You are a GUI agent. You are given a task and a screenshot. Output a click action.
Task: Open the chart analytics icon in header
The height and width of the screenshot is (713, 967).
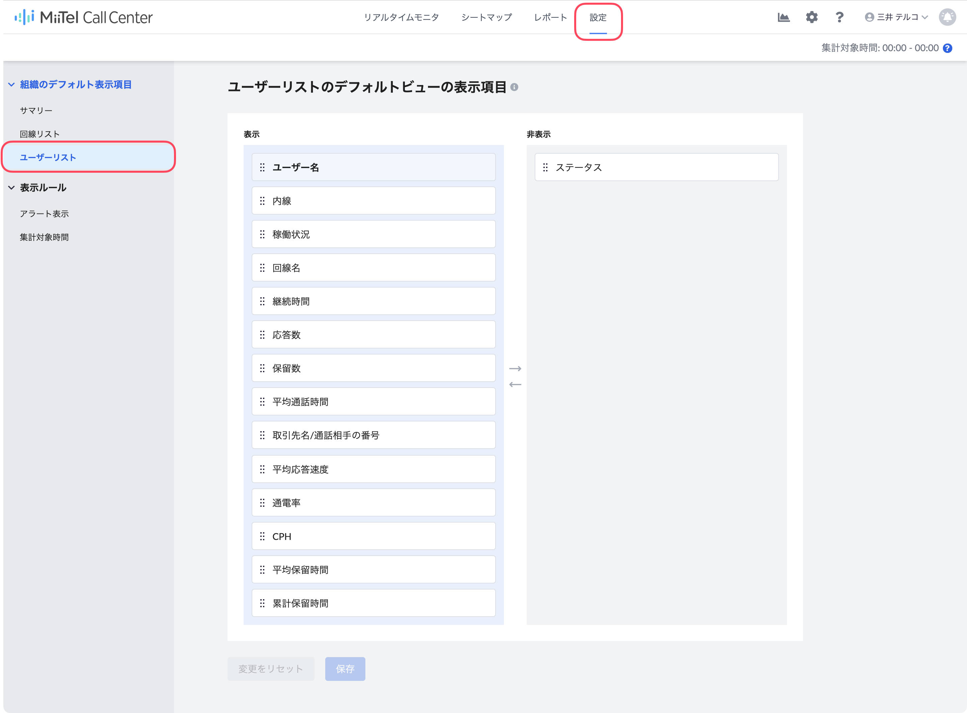point(783,17)
